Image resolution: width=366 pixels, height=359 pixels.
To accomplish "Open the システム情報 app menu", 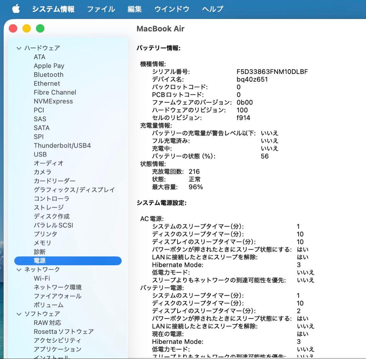I will tap(53, 9).
